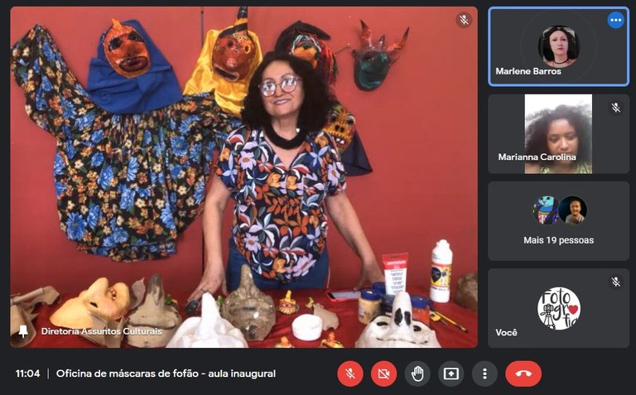This screenshot has width=636, height=395.
Task: Expand the Mais 19 pessoas participant list
Action: pyautogui.click(x=558, y=240)
